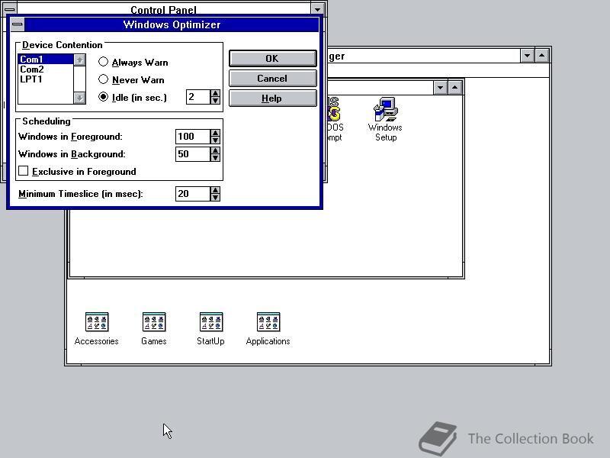Open Help for Windows Optimizer
Viewport: 610px width, 458px height.
272,98
